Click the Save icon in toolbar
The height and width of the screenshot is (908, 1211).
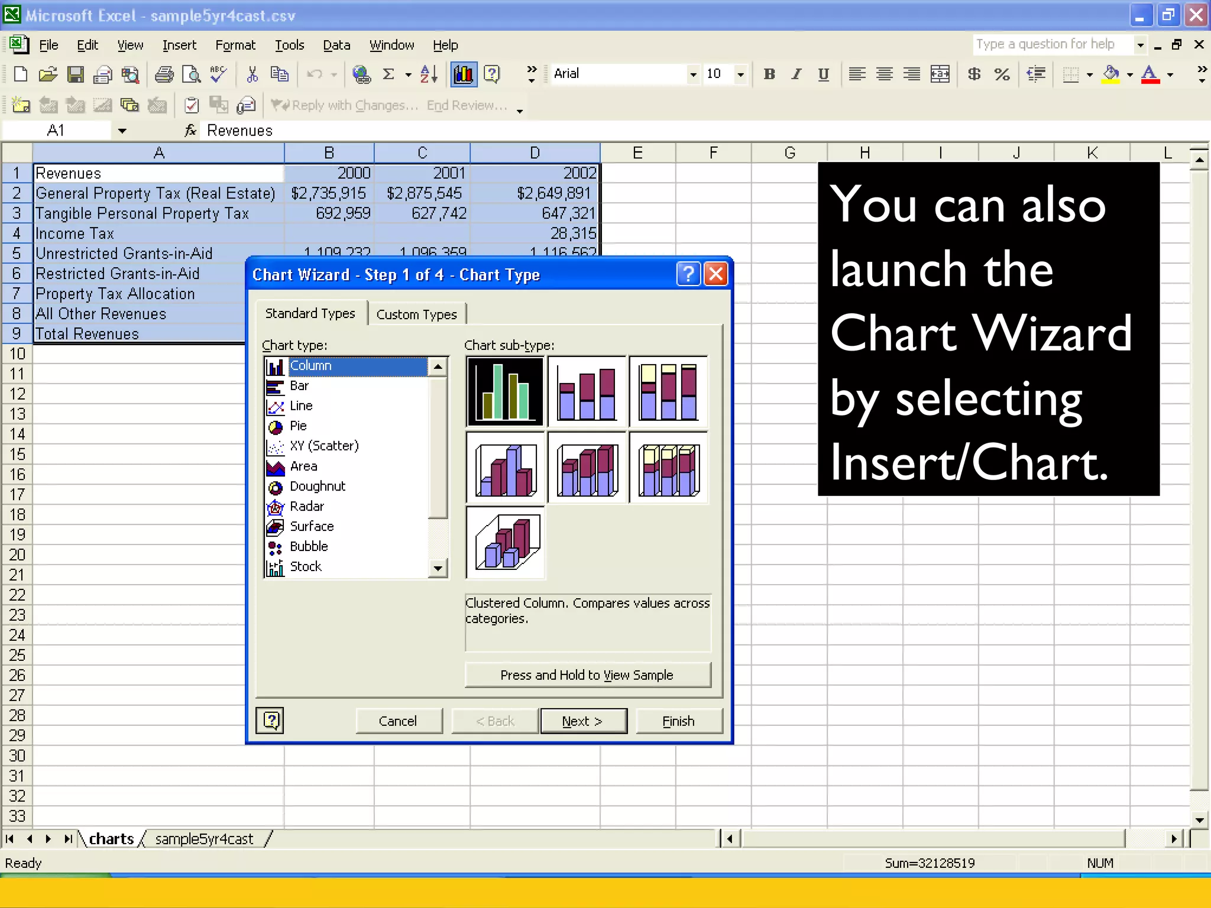coord(75,74)
